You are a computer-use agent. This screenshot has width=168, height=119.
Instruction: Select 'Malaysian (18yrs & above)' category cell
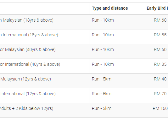(26, 20)
